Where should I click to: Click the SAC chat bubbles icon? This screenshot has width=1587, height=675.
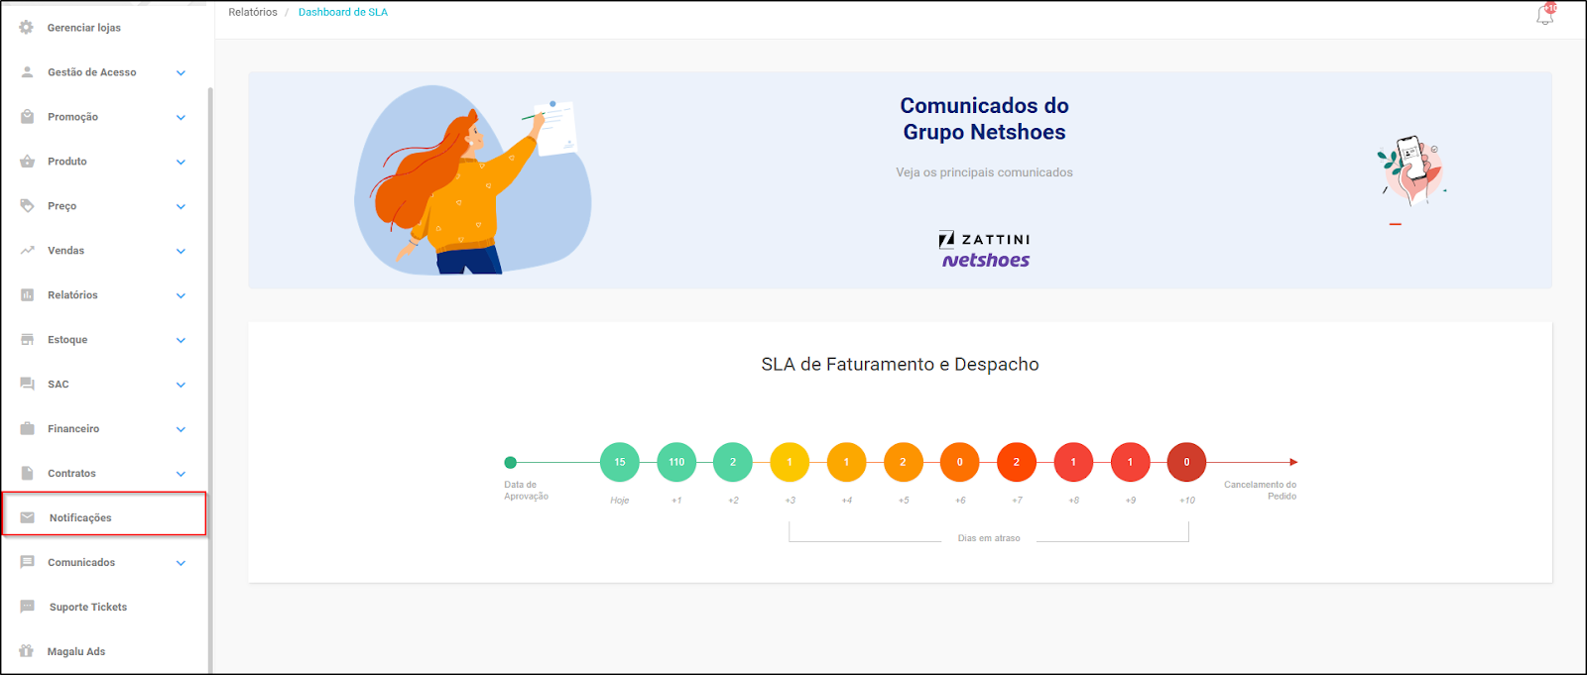(27, 385)
